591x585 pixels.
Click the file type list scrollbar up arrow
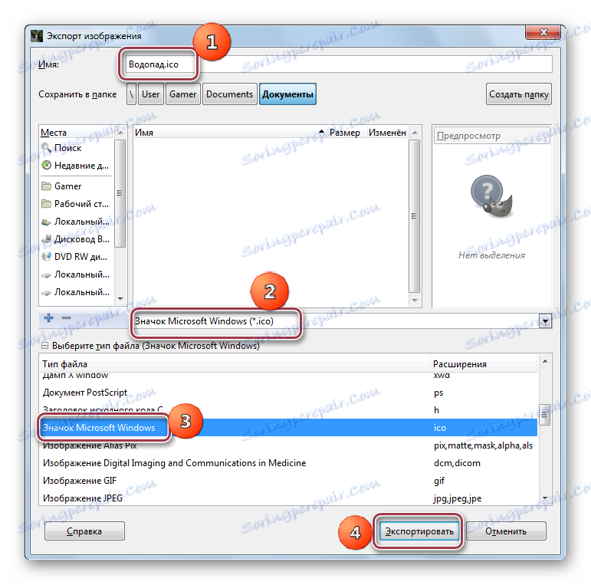coord(545,361)
